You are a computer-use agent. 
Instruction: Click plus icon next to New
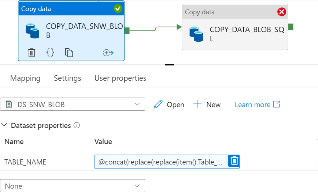(x=197, y=104)
